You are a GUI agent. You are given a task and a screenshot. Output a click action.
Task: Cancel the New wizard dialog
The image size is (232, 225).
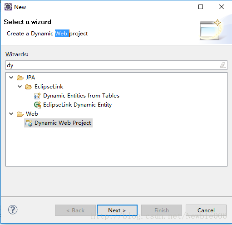coord(206,210)
